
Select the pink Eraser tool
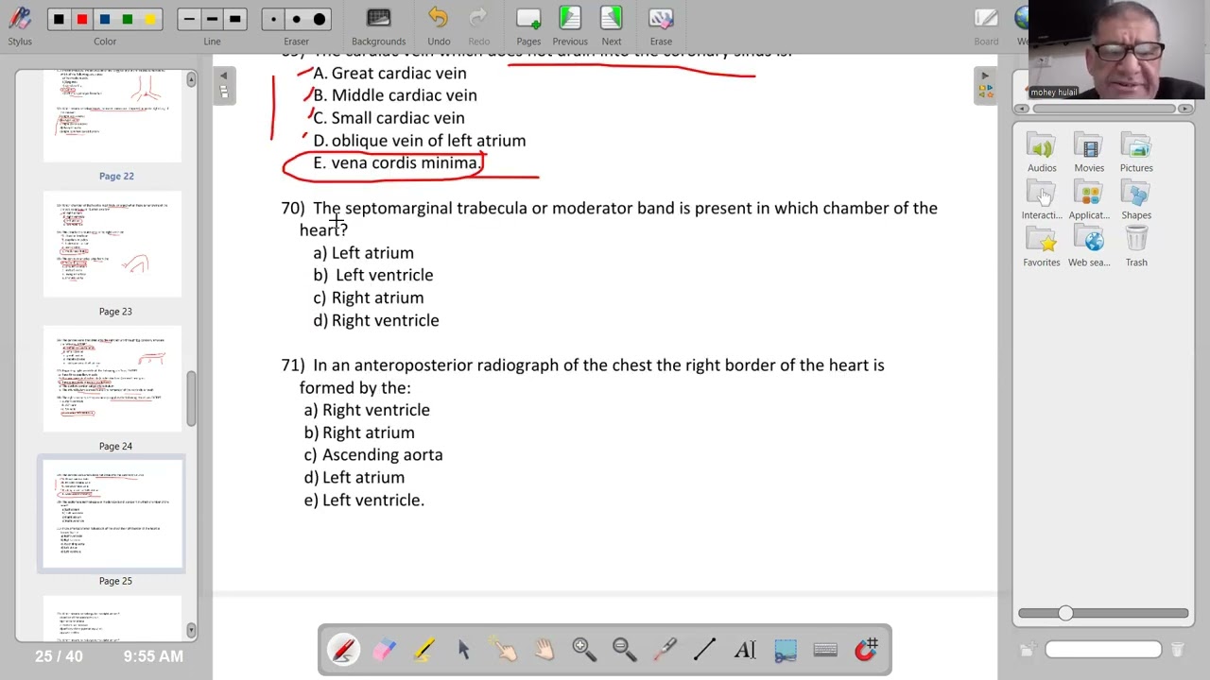coord(384,649)
